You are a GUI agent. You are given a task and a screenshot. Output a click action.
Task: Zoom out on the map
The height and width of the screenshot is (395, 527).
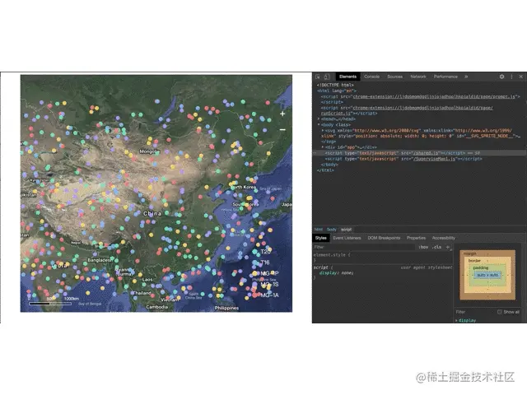282,129
